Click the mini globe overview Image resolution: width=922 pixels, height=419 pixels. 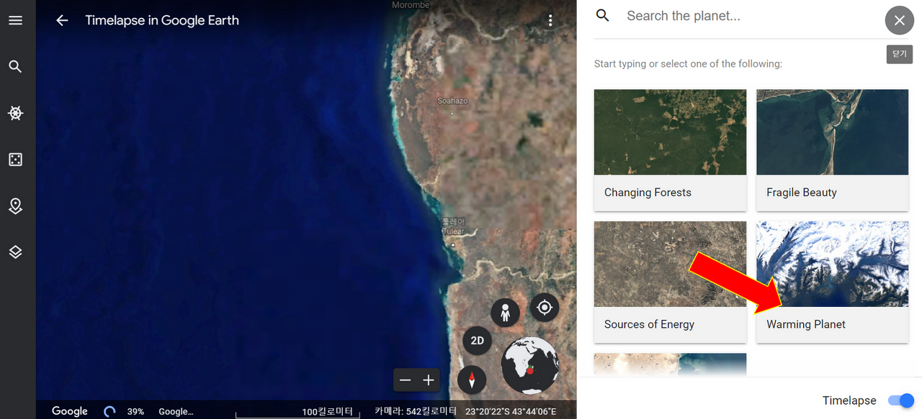(x=530, y=366)
